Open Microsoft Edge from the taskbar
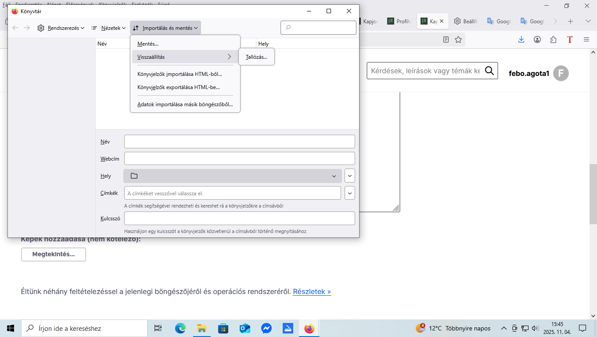The image size is (597, 337). pos(180,328)
